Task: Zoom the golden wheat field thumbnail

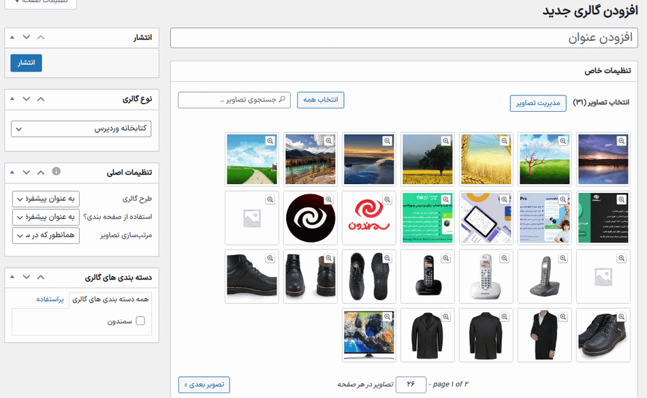Action: tap(504, 141)
